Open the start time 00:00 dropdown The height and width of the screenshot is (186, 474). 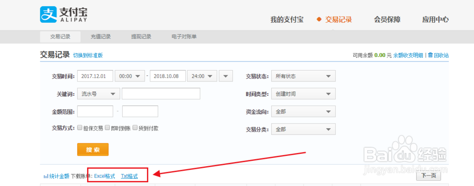click(130, 76)
